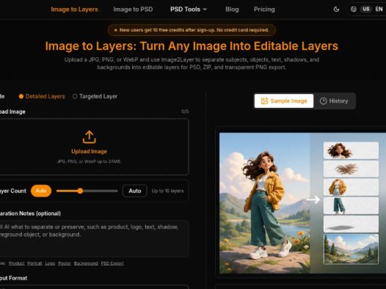This screenshot has width=386, height=289.
Task: Click the 'Up to 10 layers' text
Action: 167,191
